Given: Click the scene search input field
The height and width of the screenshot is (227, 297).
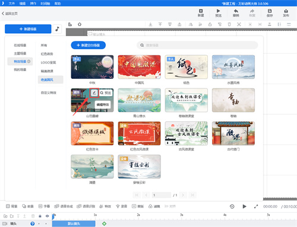Looking at the screenshot, I should click(197, 45).
